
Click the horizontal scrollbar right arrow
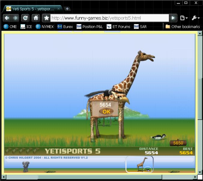point(195,177)
